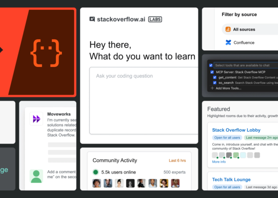
Task: Click the Featured heading
Action: tap(219, 109)
